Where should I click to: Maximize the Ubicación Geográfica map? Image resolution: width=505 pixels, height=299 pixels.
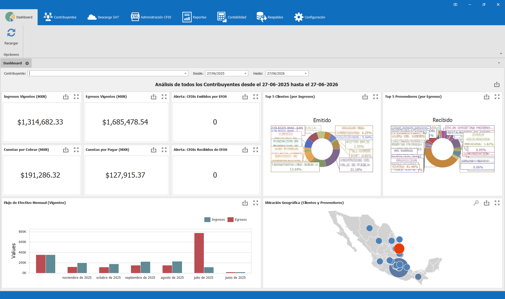497,203
